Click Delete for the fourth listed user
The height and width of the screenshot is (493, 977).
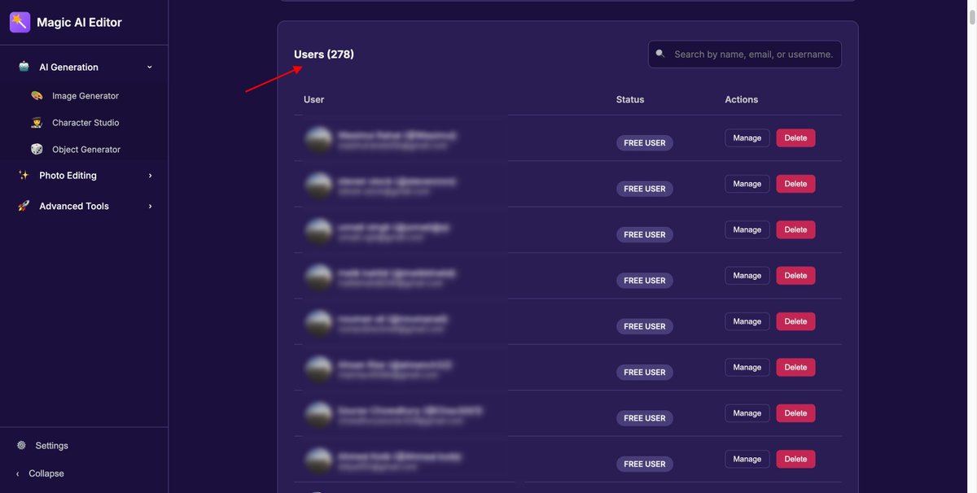click(795, 276)
